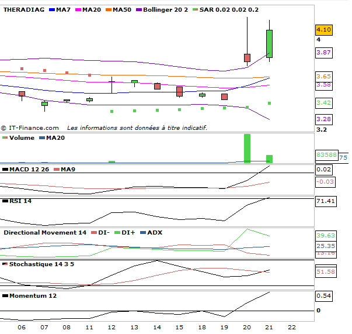The width and height of the screenshot is (352, 334).
Task: Click date 22 on time axis
Action: [292, 328]
